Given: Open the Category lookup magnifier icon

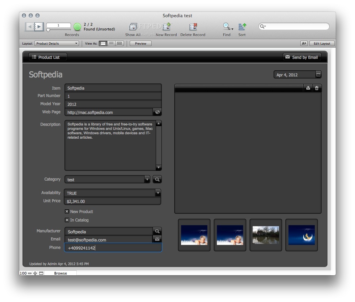Looking at the screenshot, I should coord(157,179).
